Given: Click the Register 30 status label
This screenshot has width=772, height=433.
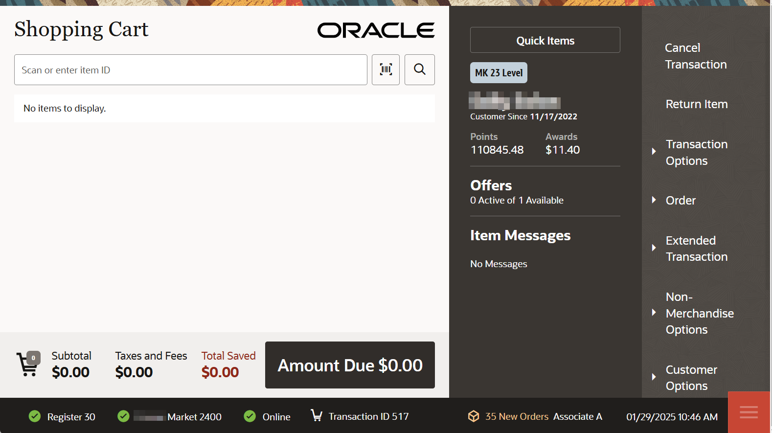Looking at the screenshot, I should pos(71,417).
